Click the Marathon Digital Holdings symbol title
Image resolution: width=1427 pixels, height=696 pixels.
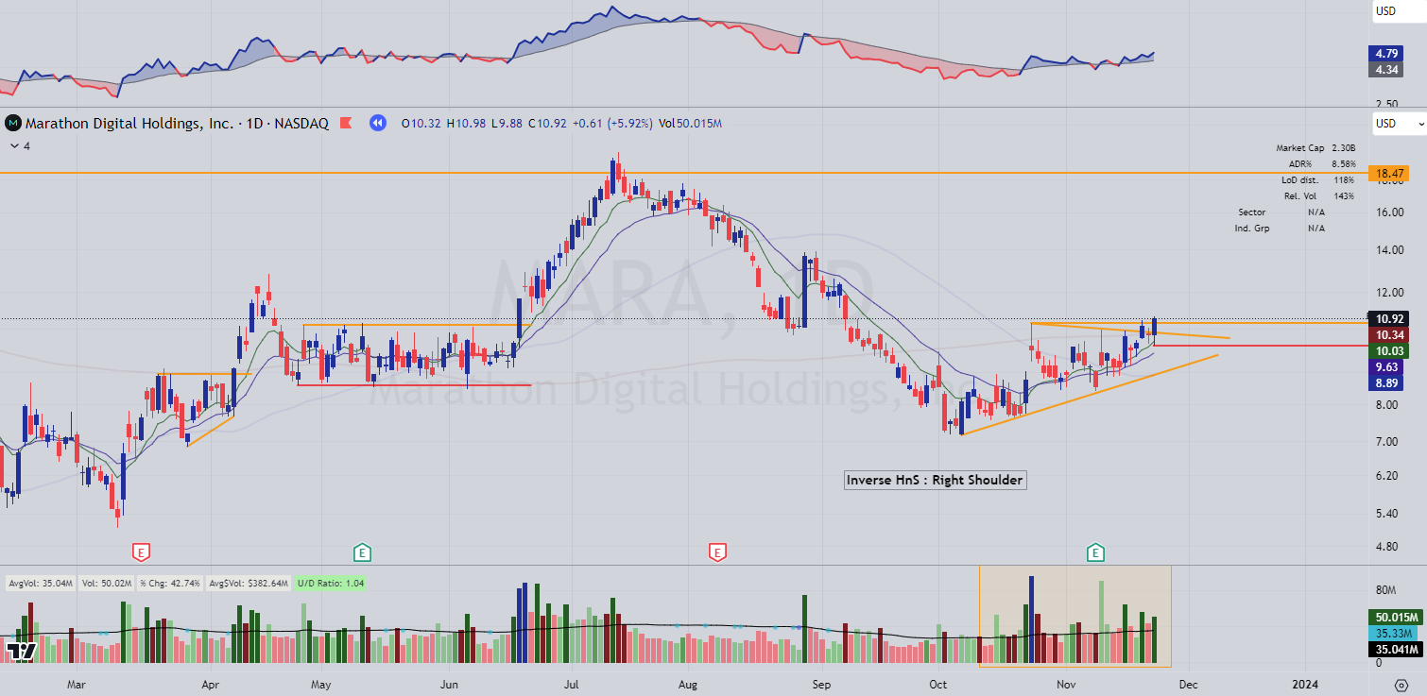[x=177, y=123]
